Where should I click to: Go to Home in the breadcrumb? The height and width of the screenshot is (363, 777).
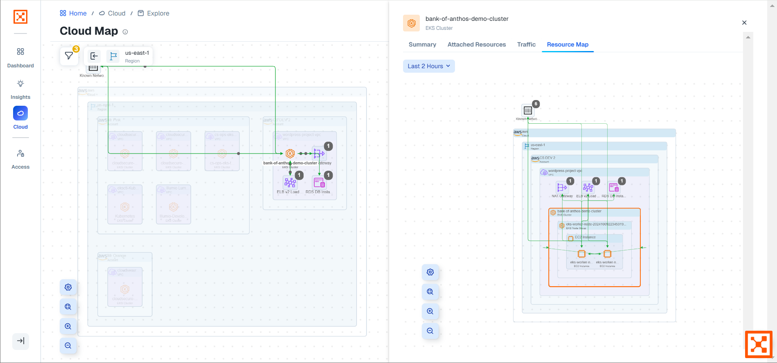click(x=73, y=13)
